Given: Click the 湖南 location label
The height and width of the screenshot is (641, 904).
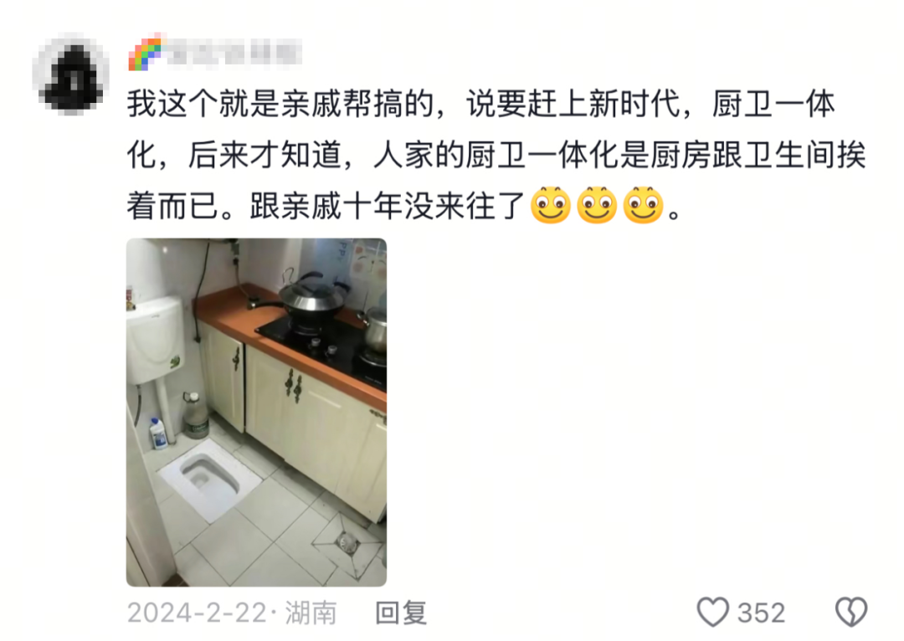Looking at the screenshot, I should coord(311,613).
